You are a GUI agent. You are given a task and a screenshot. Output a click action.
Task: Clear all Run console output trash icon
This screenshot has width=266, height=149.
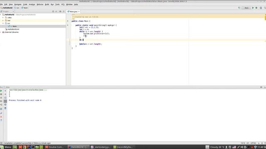[x=5, y=108]
